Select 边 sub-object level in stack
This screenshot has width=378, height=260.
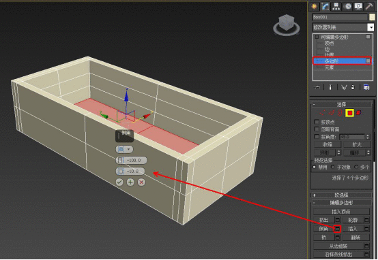pyautogui.click(x=327, y=49)
